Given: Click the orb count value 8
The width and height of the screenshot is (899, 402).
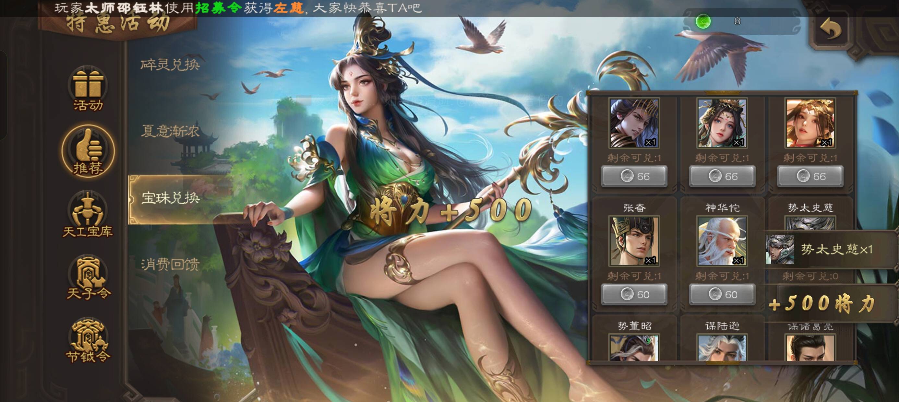Looking at the screenshot, I should pos(737,21).
